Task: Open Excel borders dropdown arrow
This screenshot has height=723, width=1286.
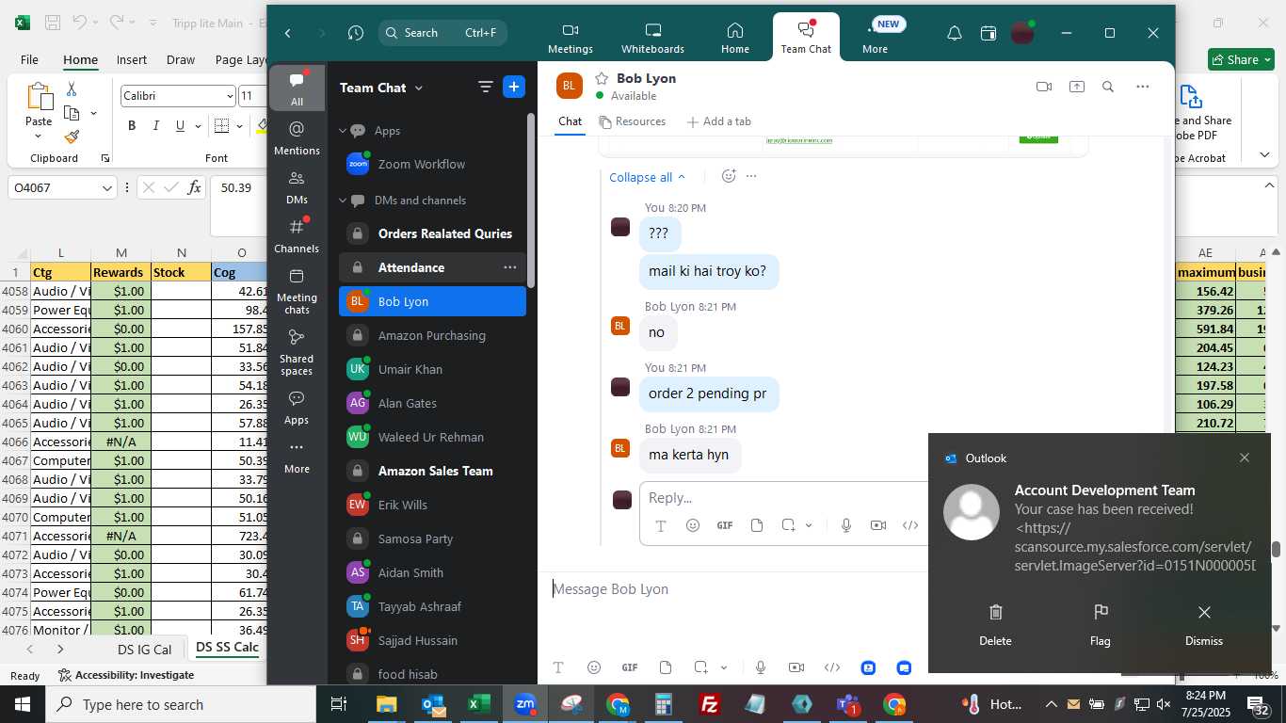Action: pyautogui.click(x=240, y=125)
